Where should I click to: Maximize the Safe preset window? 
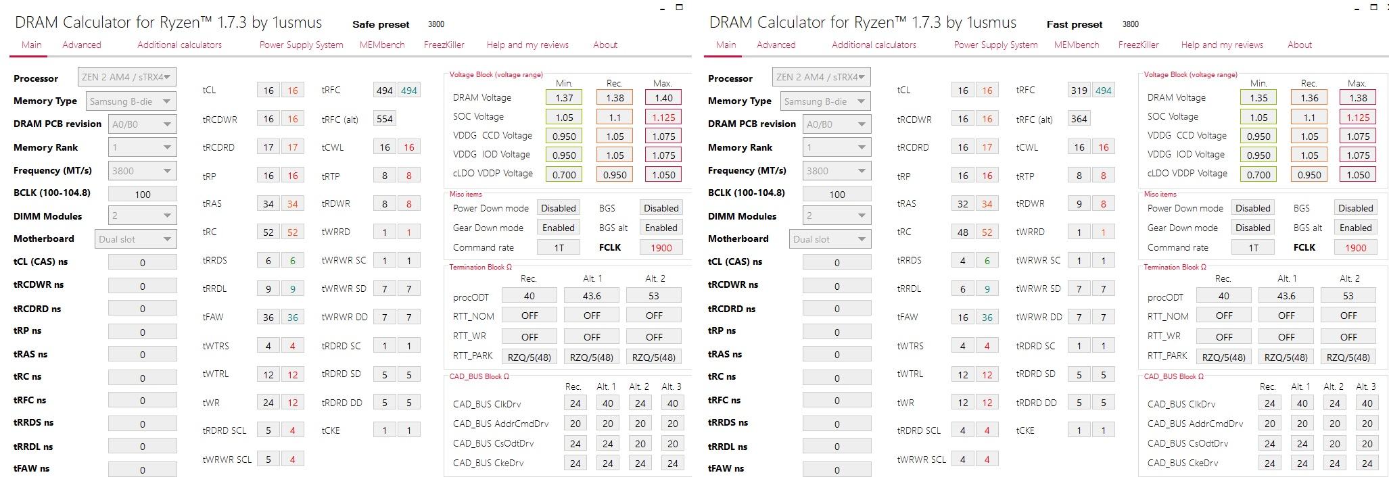[679, 7]
